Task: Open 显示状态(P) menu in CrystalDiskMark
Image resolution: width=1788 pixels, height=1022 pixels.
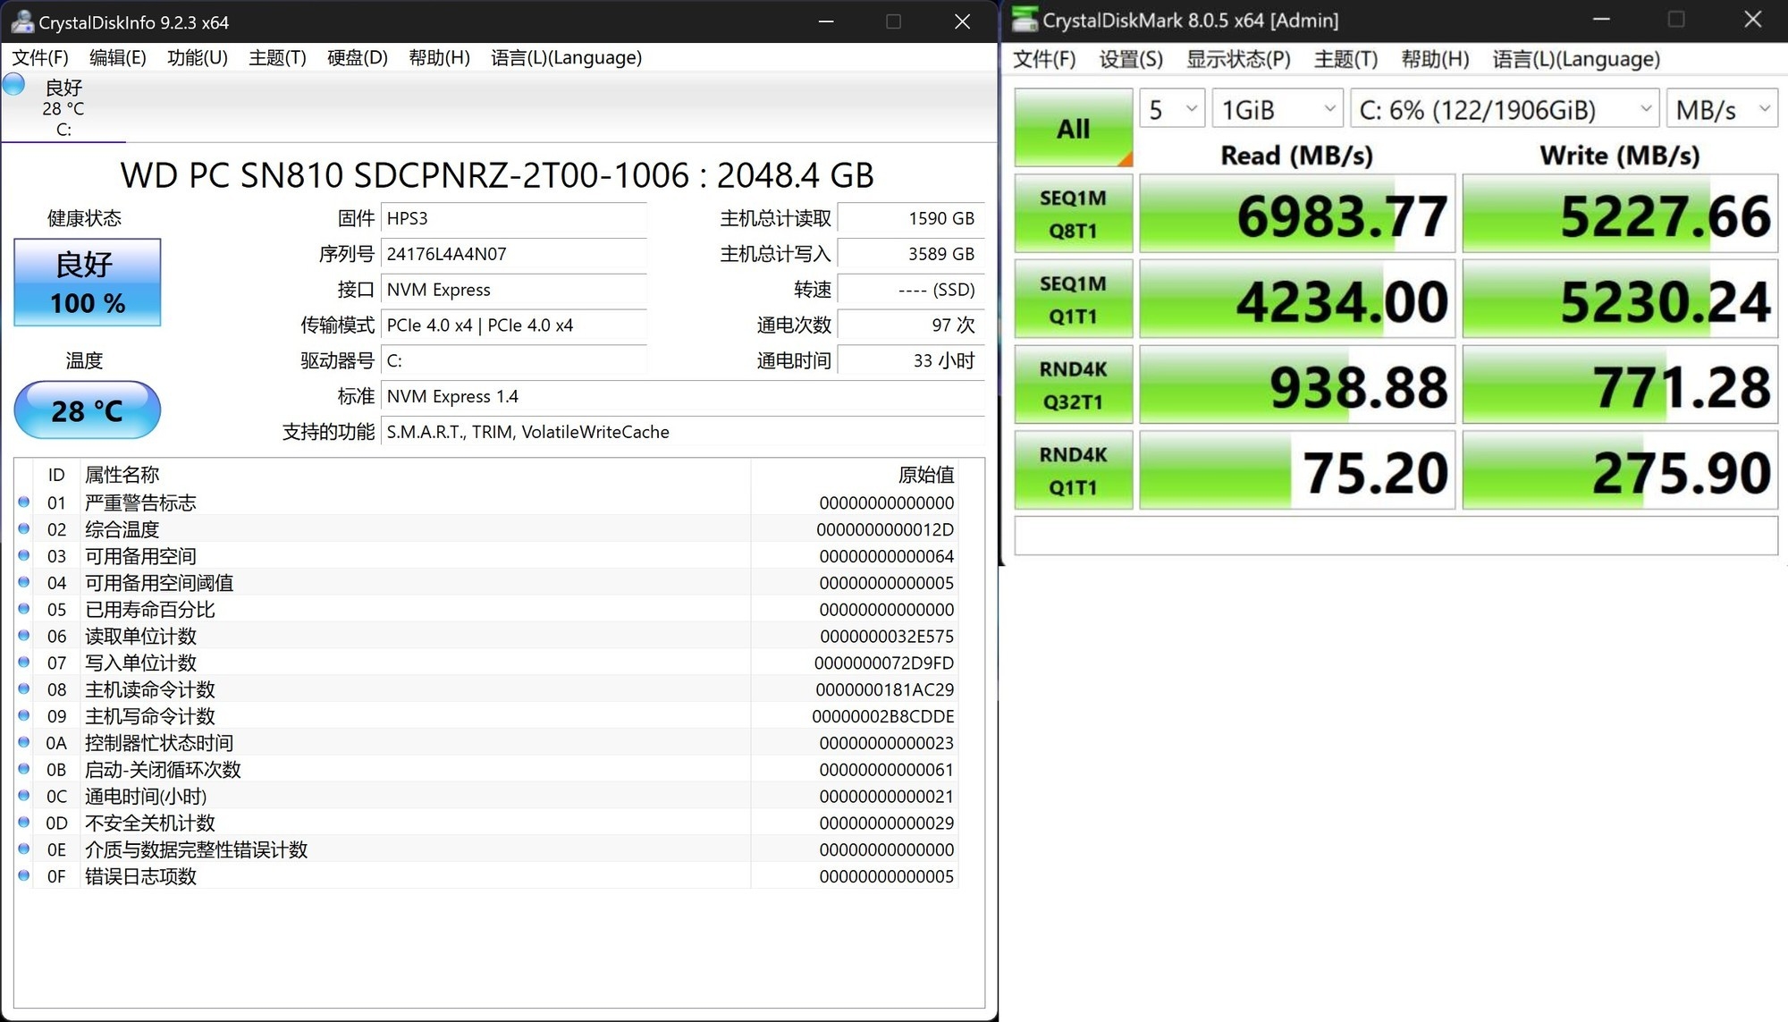Action: click(x=1238, y=59)
